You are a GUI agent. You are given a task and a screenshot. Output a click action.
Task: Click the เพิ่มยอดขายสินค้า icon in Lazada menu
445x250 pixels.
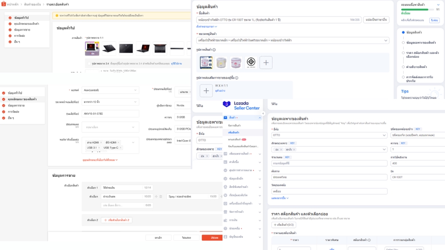click(x=225, y=154)
